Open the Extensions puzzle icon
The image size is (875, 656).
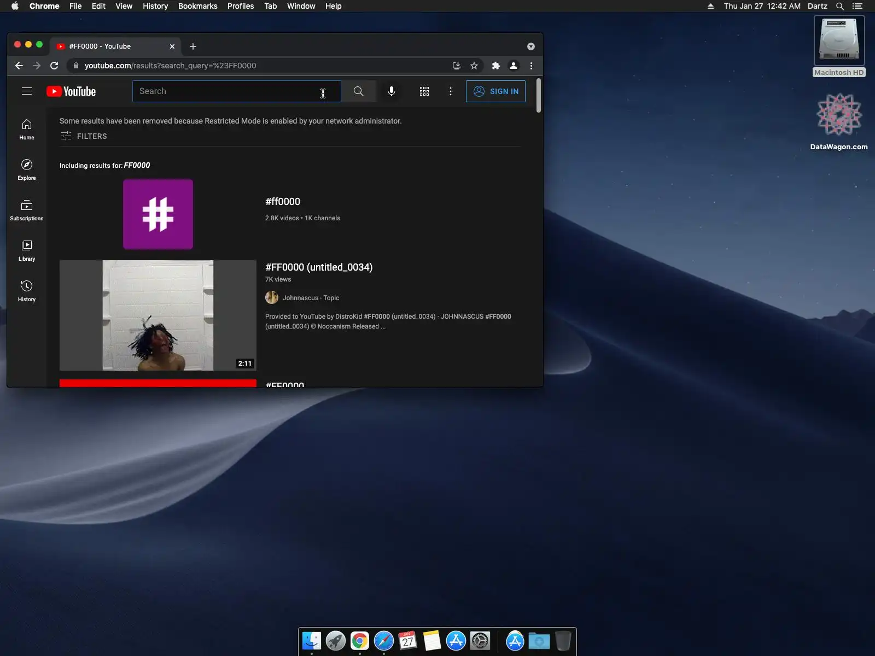[496, 66]
